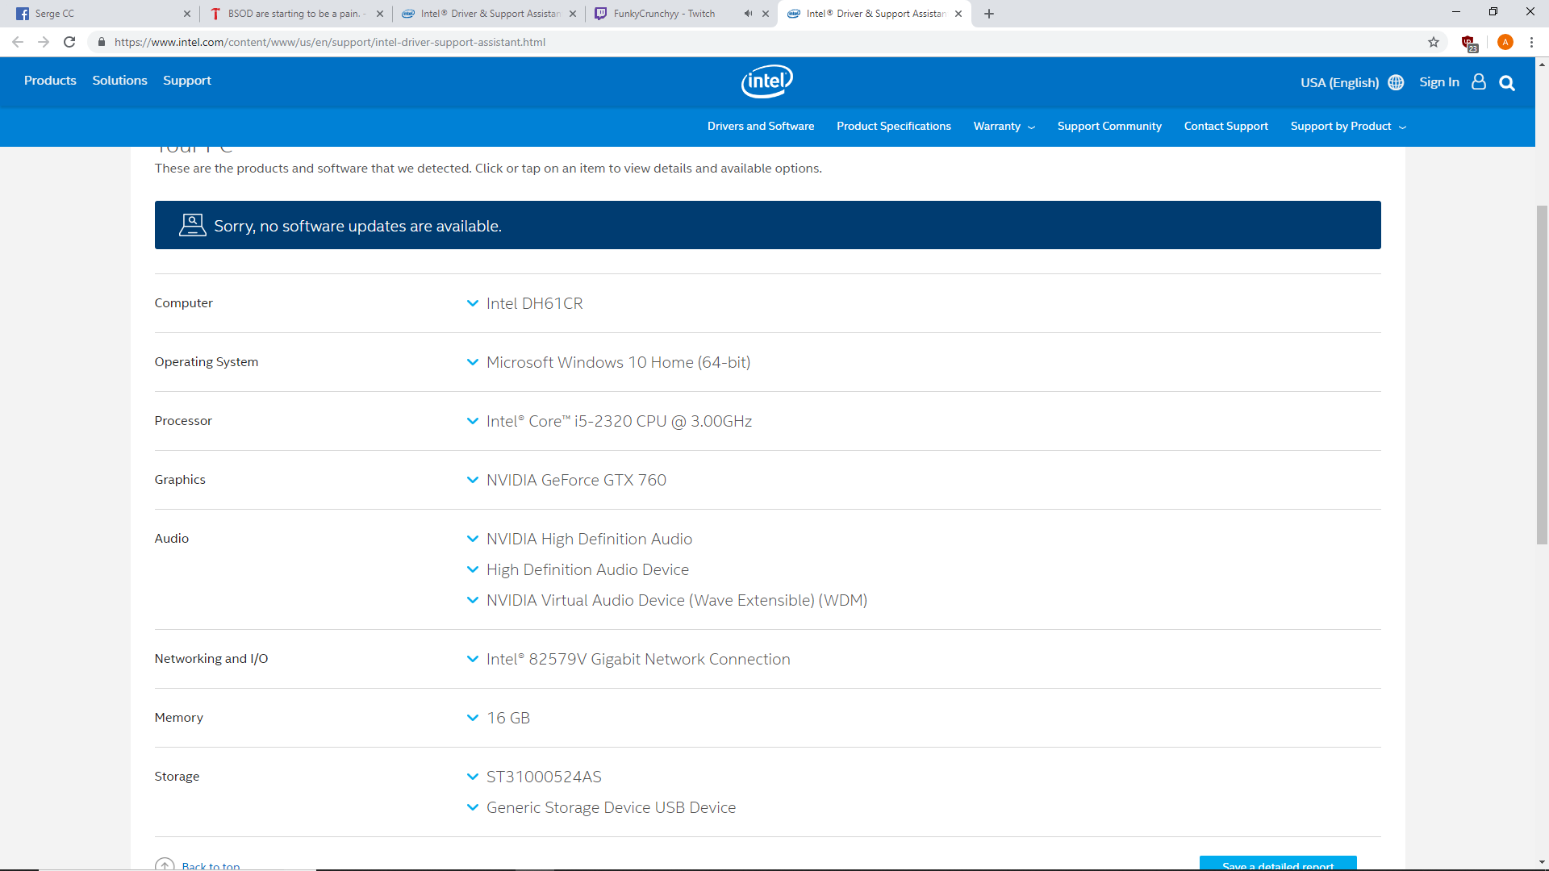The image size is (1549, 871).
Task: Click the USA (English) region selector
Action: coord(1340,82)
